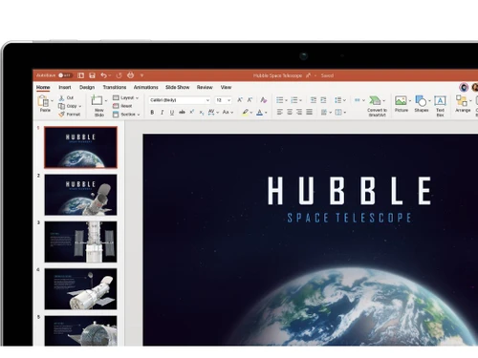Open the Home ribbon tab
Viewport: 478px width, 358px height.
click(x=43, y=87)
